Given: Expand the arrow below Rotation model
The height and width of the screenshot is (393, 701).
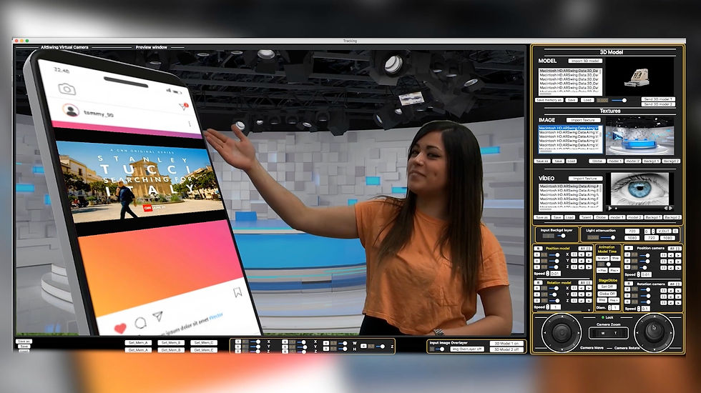Looking at the screenshot, I should pos(589,310).
